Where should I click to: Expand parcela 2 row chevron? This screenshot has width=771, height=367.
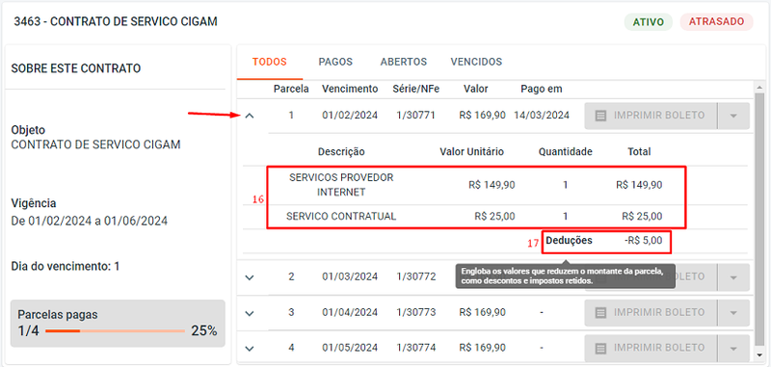250,277
